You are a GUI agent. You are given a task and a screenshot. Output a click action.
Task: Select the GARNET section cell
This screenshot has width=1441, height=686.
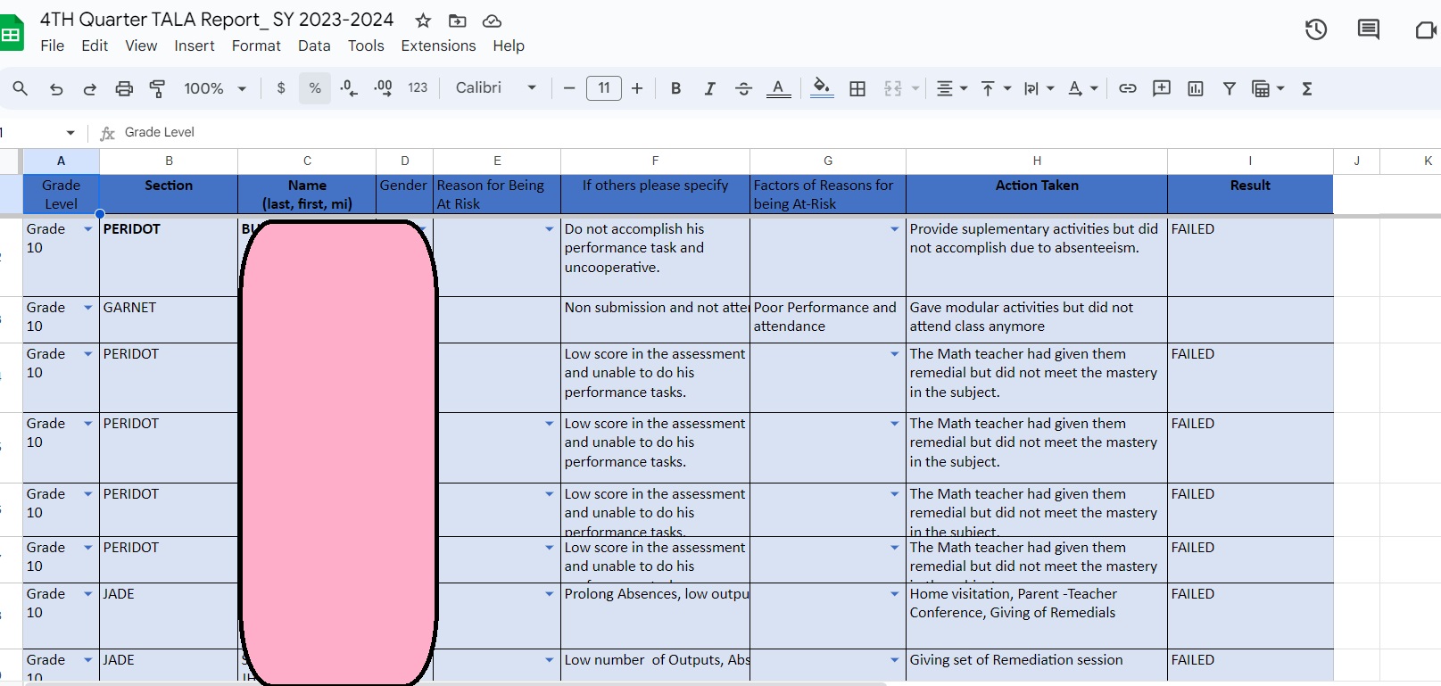(169, 319)
